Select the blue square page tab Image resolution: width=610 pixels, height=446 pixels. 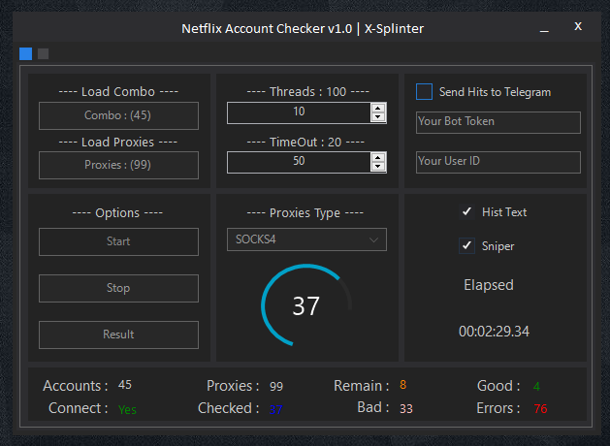(25, 53)
